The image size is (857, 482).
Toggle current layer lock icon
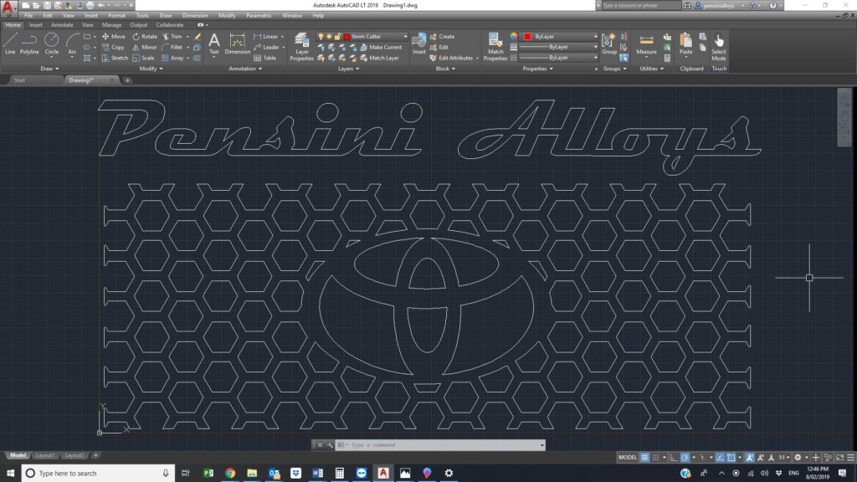(338, 37)
